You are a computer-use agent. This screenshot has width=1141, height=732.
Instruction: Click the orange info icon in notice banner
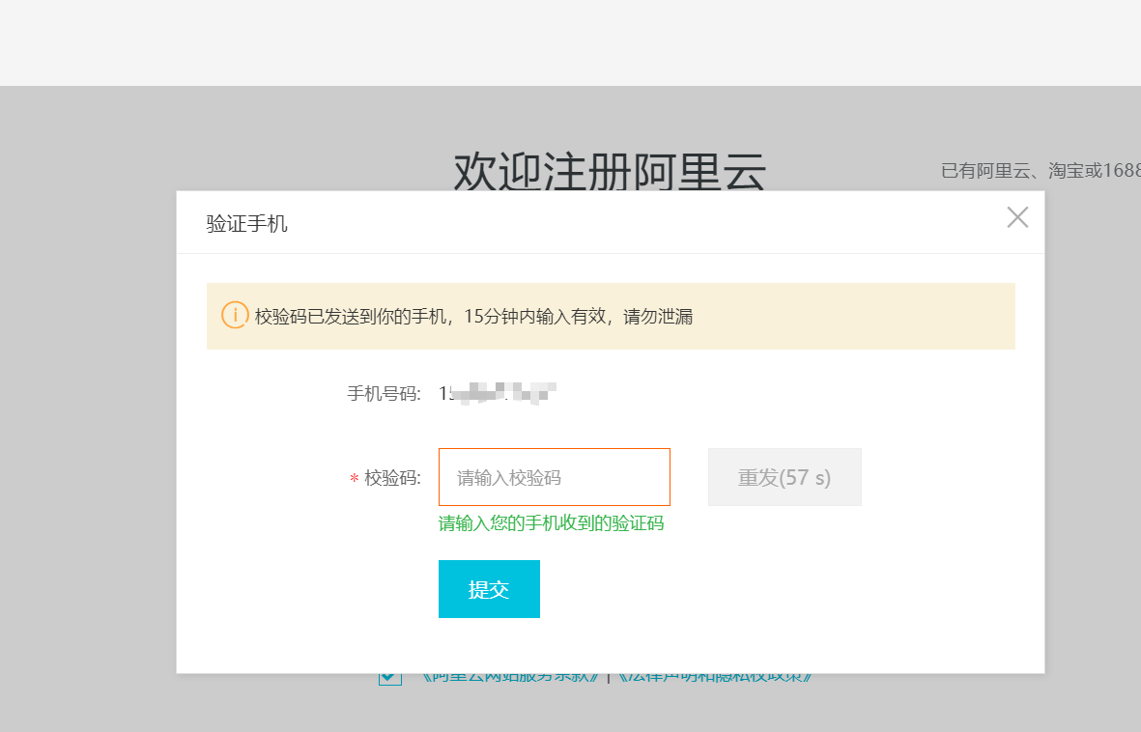235,315
